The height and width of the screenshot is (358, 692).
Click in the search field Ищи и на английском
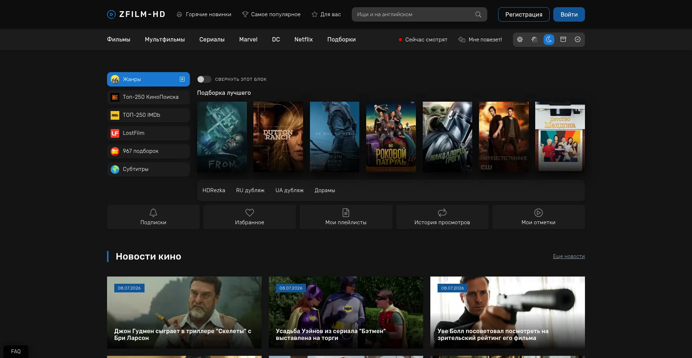[x=419, y=14]
